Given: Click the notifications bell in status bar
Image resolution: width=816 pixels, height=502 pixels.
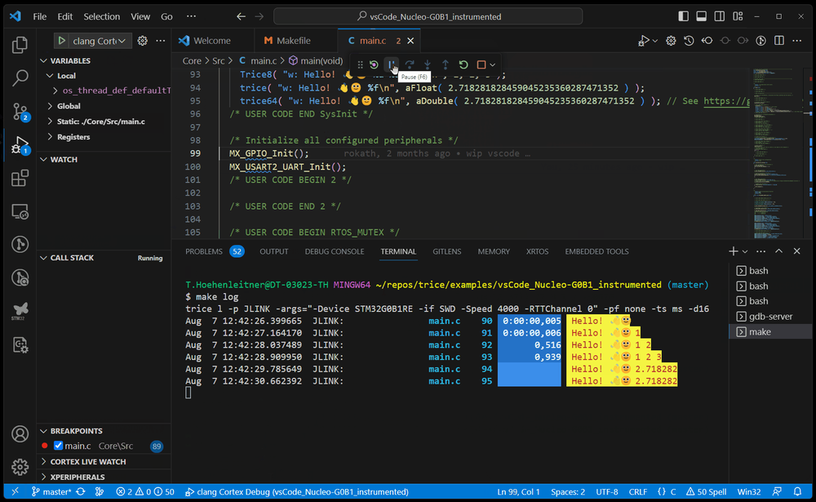Looking at the screenshot, I should coord(797,491).
